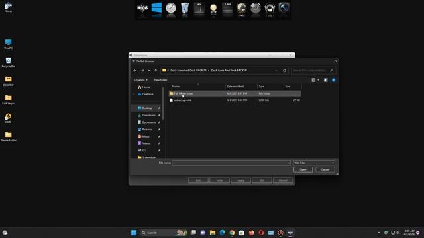Expand the address bar path dropdown
The width and height of the screenshot is (424, 238).
pos(276,71)
